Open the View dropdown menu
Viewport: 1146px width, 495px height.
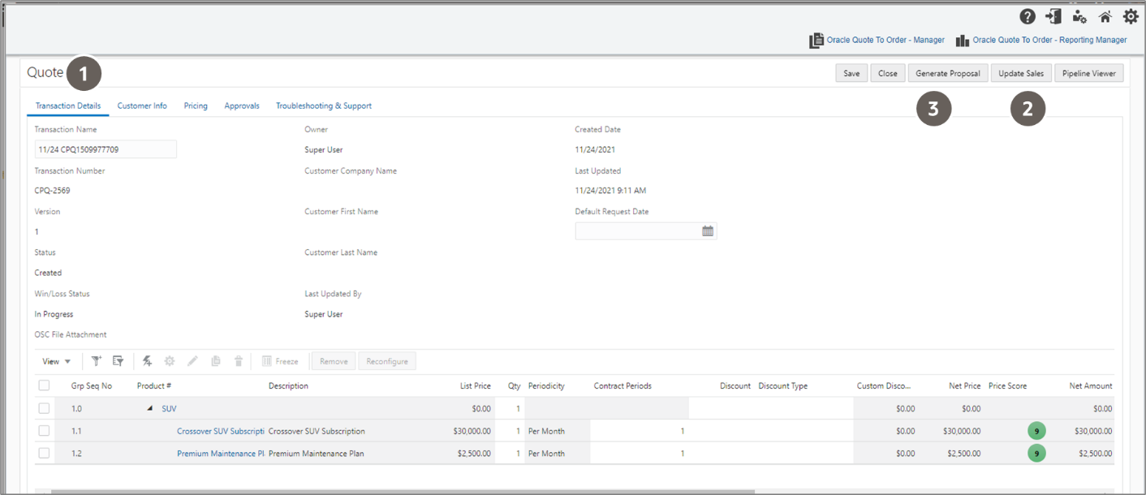click(54, 360)
